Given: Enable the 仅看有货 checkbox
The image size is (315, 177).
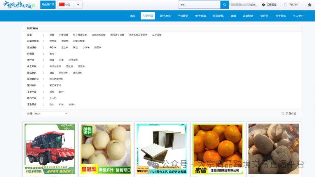Looking at the screenshot, I should coord(283,114).
